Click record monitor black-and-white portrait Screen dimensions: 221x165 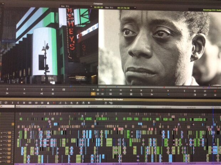160,47
